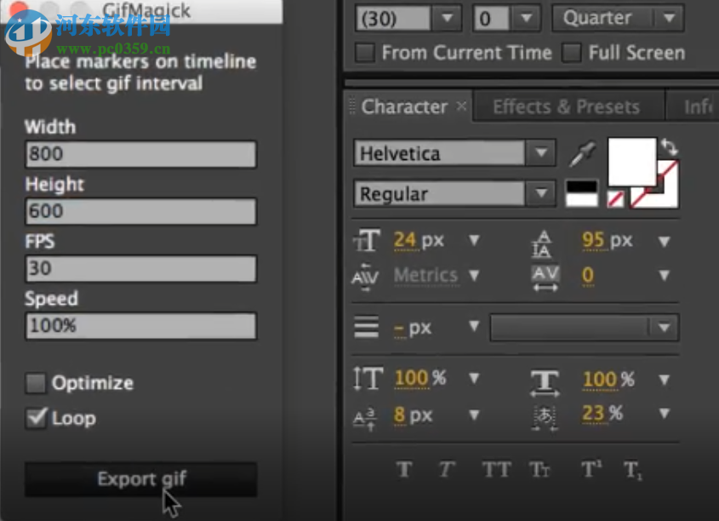Open the Quarter resolution dropdown
Image resolution: width=719 pixels, height=521 pixels.
point(617,19)
